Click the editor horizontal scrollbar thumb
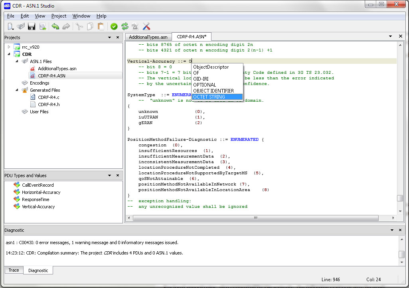The image size is (409, 288). click(x=256, y=218)
